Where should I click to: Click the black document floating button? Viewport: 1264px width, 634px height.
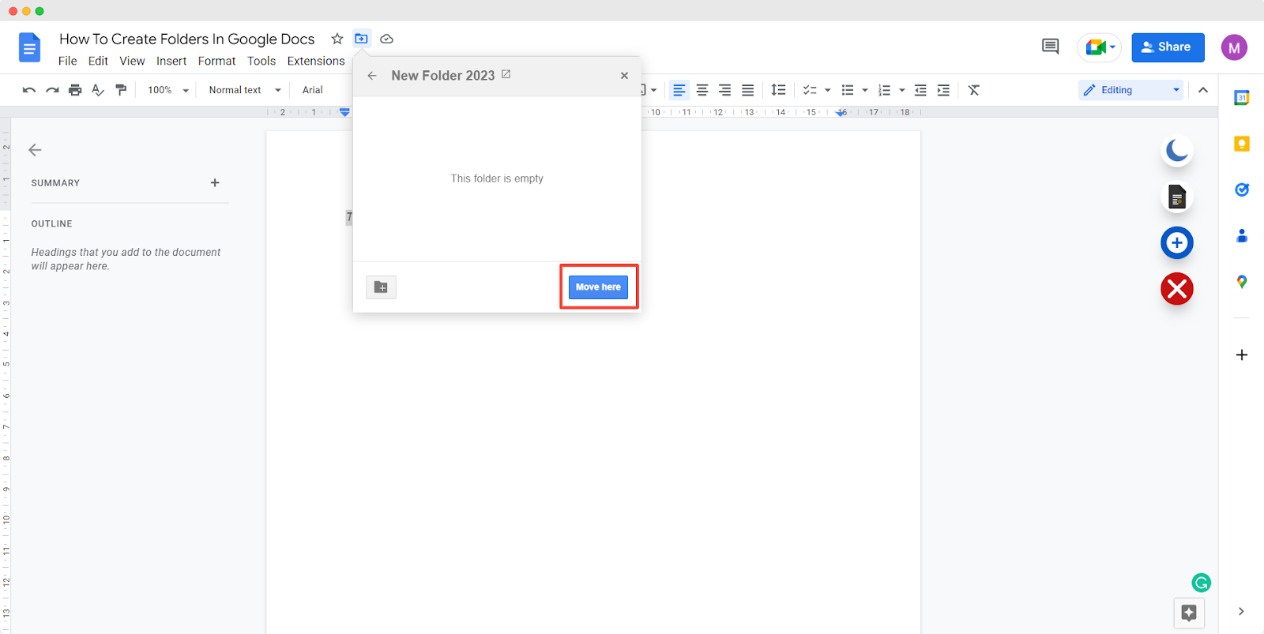(1177, 197)
